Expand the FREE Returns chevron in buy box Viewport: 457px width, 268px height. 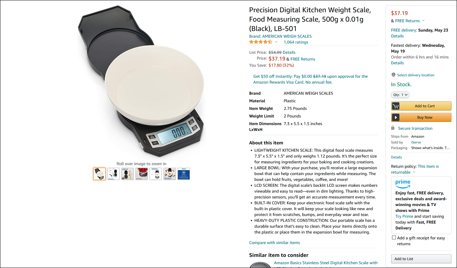click(x=423, y=21)
